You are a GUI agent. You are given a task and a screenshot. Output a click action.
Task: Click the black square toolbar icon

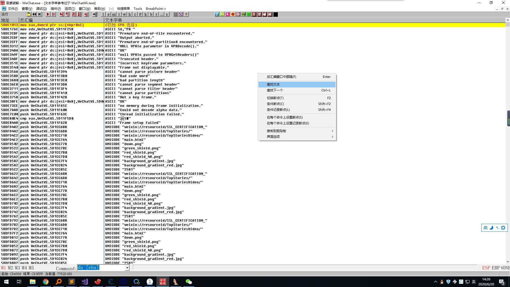pyautogui.click(x=275, y=14)
